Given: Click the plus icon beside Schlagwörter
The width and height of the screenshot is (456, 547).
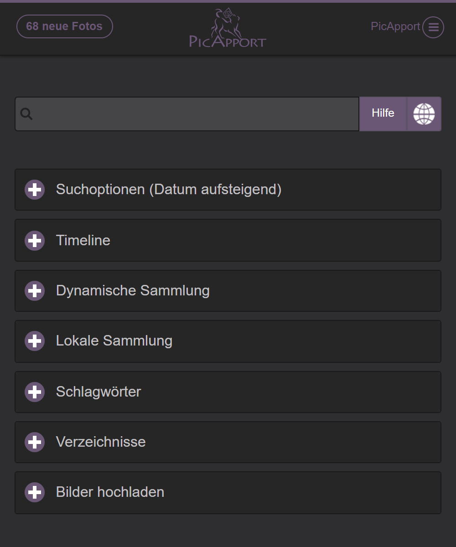Looking at the screenshot, I should pos(35,392).
